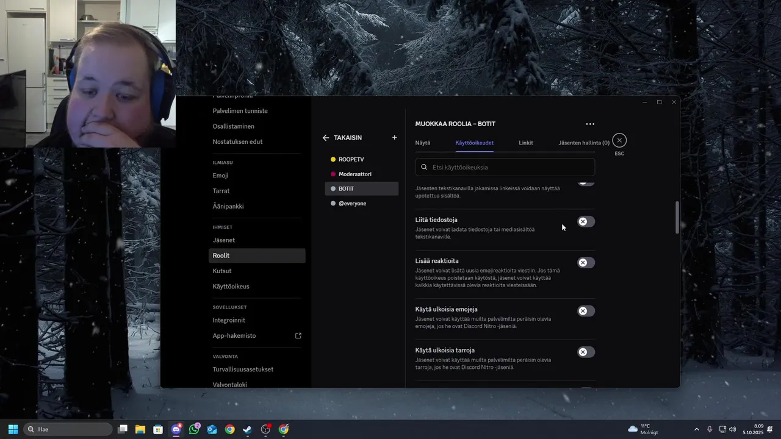The width and height of the screenshot is (781, 439).
Task: Open Jäsenten hallinta (0) tab
Action: pos(584,143)
